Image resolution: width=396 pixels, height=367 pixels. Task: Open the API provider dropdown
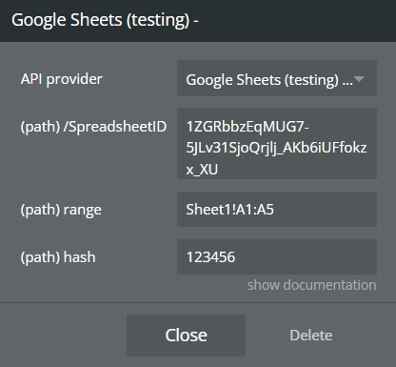coord(277,78)
